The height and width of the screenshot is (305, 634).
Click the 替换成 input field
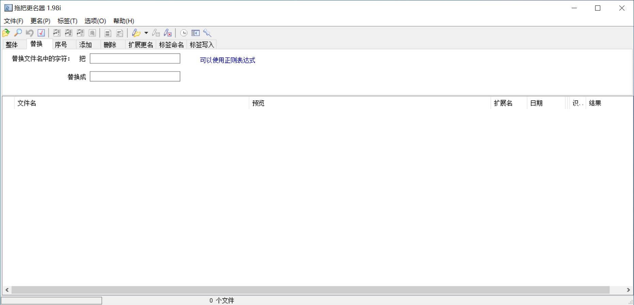click(135, 76)
